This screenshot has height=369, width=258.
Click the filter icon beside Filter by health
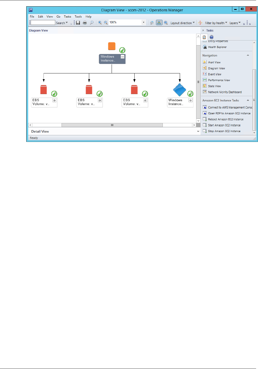coord(200,23)
